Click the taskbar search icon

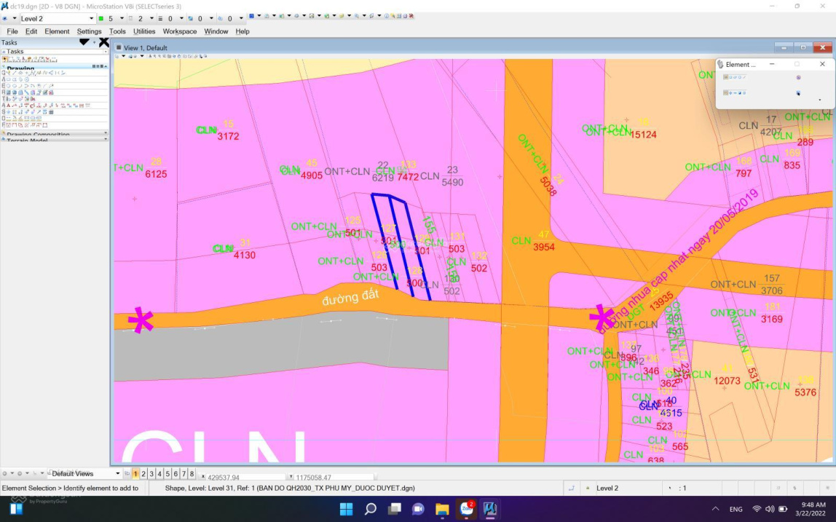tap(370, 508)
